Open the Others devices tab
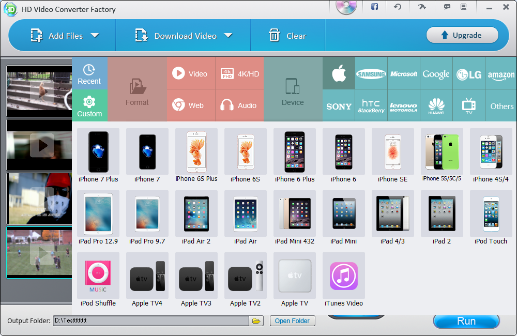The width and height of the screenshot is (517, 336). [501, 105]
